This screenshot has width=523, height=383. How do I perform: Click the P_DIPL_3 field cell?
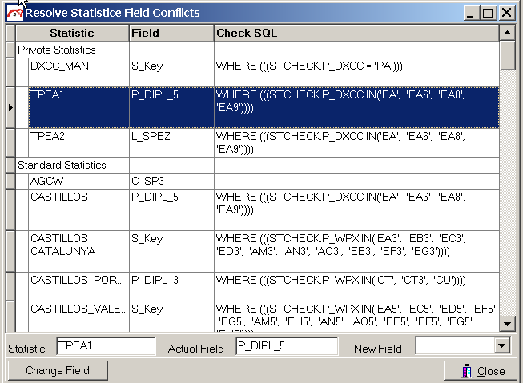tap(171, 279)
